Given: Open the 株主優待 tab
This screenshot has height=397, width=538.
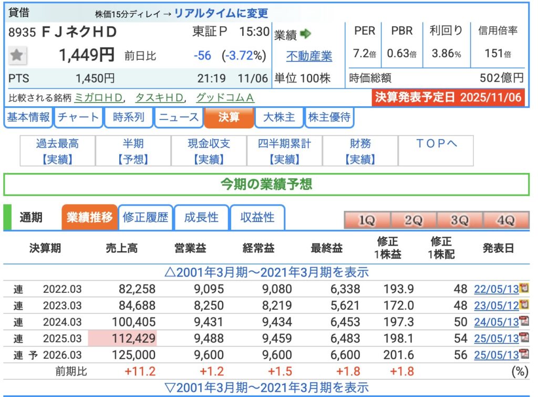Looking at the screenshot, I should [x=329, y=117].
